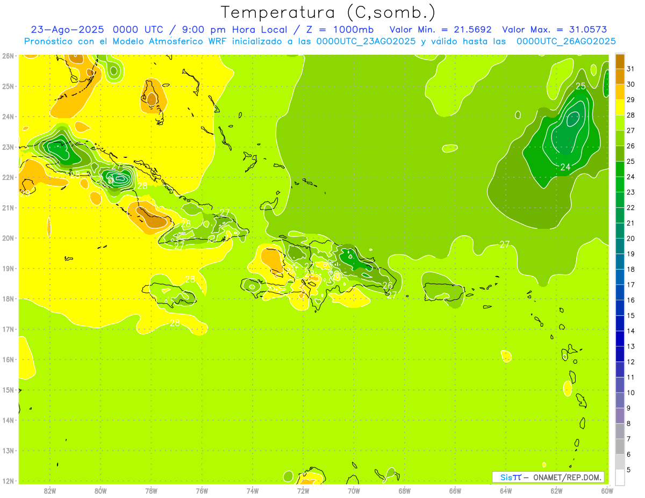Image resolution: width=645 pixels, height=498 pixels.
Task: Pick the white swatch below 5 on scale
Action: [620, 477]
